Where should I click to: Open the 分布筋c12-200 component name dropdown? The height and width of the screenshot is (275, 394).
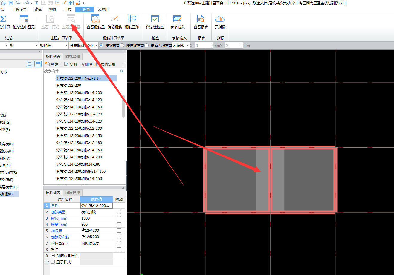tap(96, 45)
